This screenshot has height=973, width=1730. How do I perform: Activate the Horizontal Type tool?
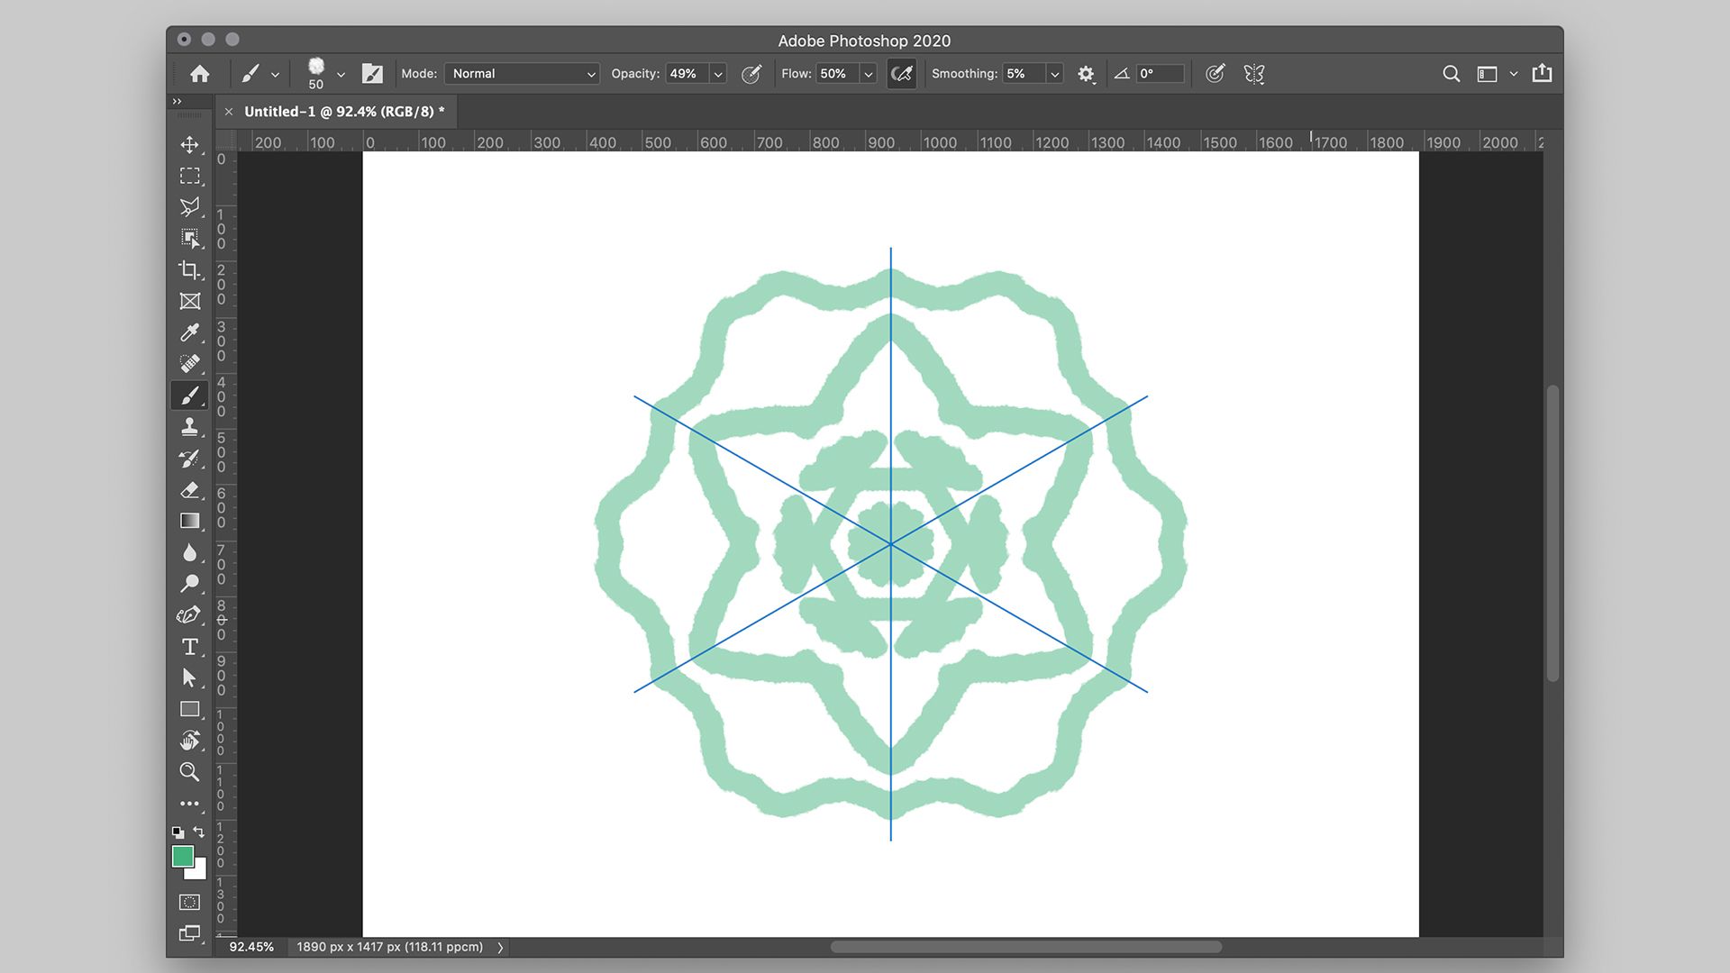190,647
